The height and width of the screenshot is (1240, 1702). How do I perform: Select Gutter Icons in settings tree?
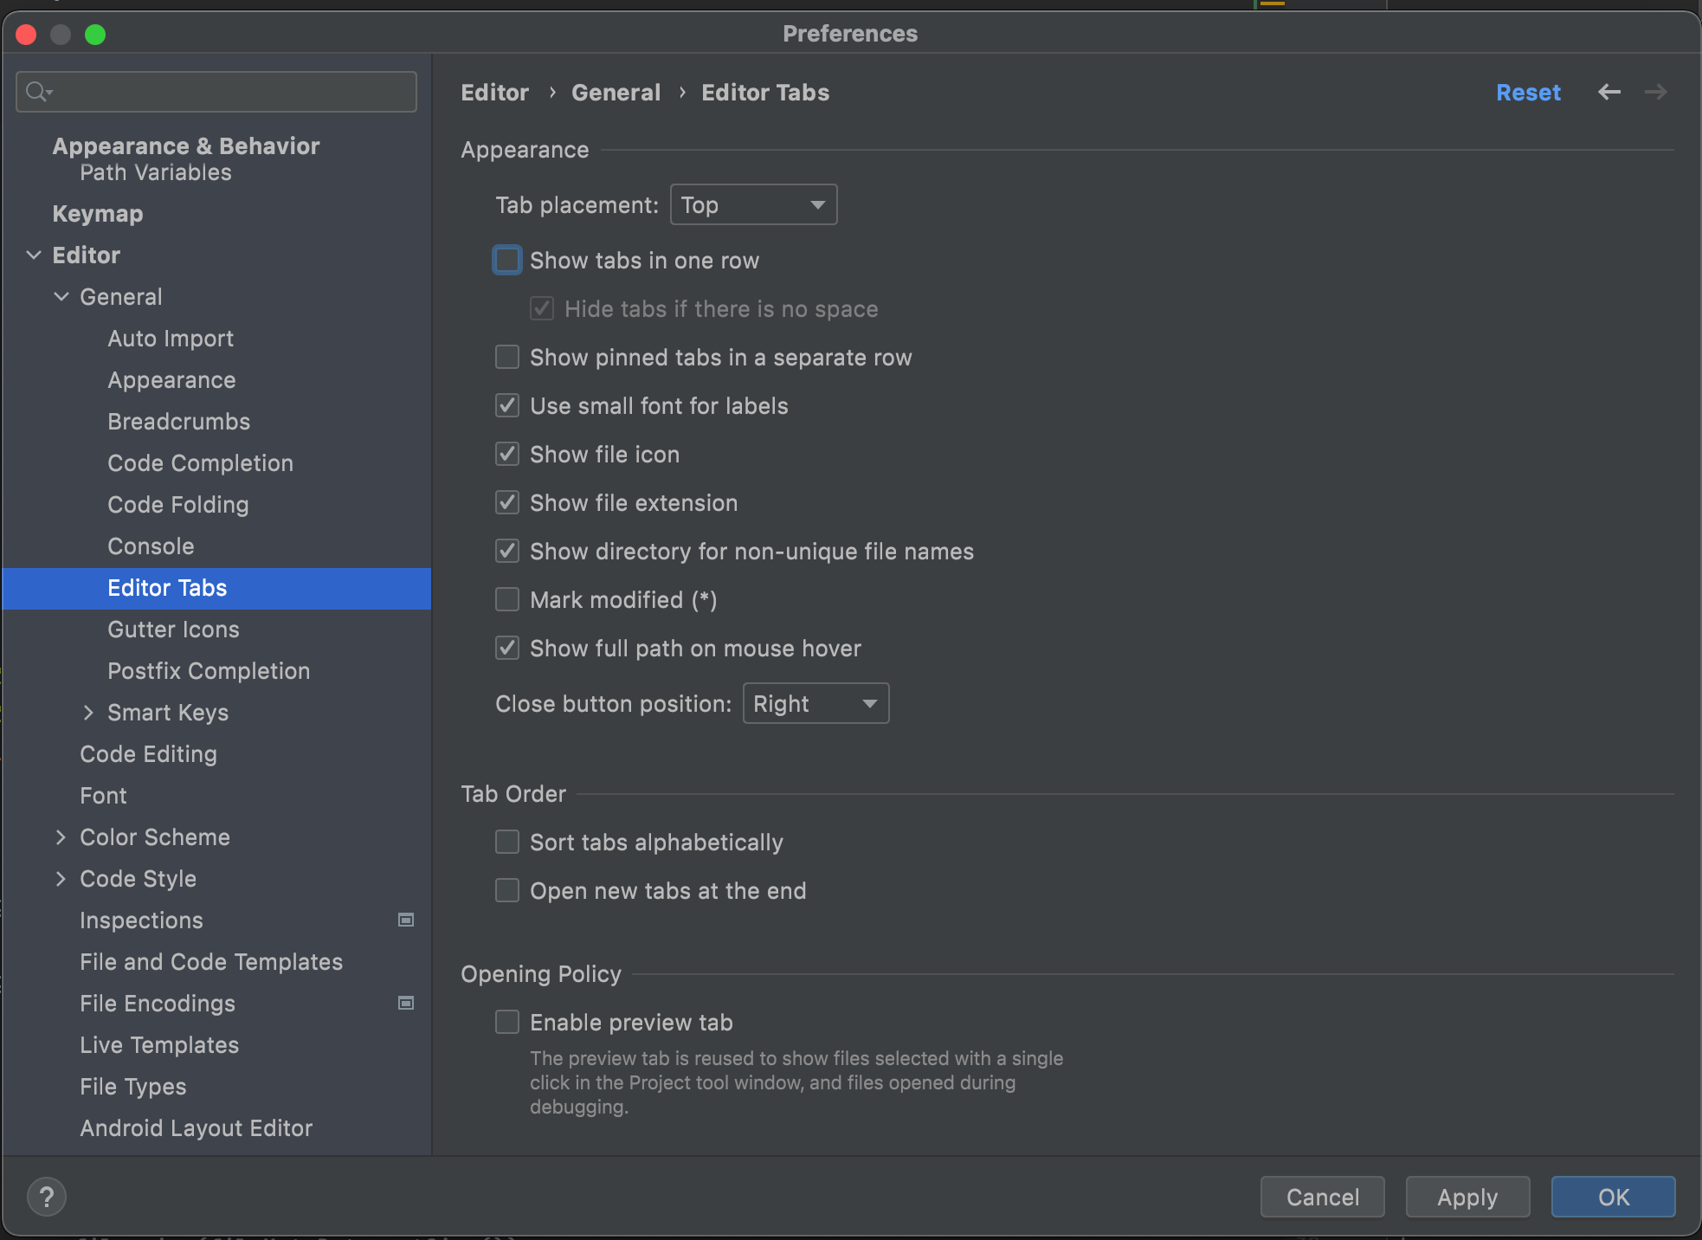pos(173,630)
